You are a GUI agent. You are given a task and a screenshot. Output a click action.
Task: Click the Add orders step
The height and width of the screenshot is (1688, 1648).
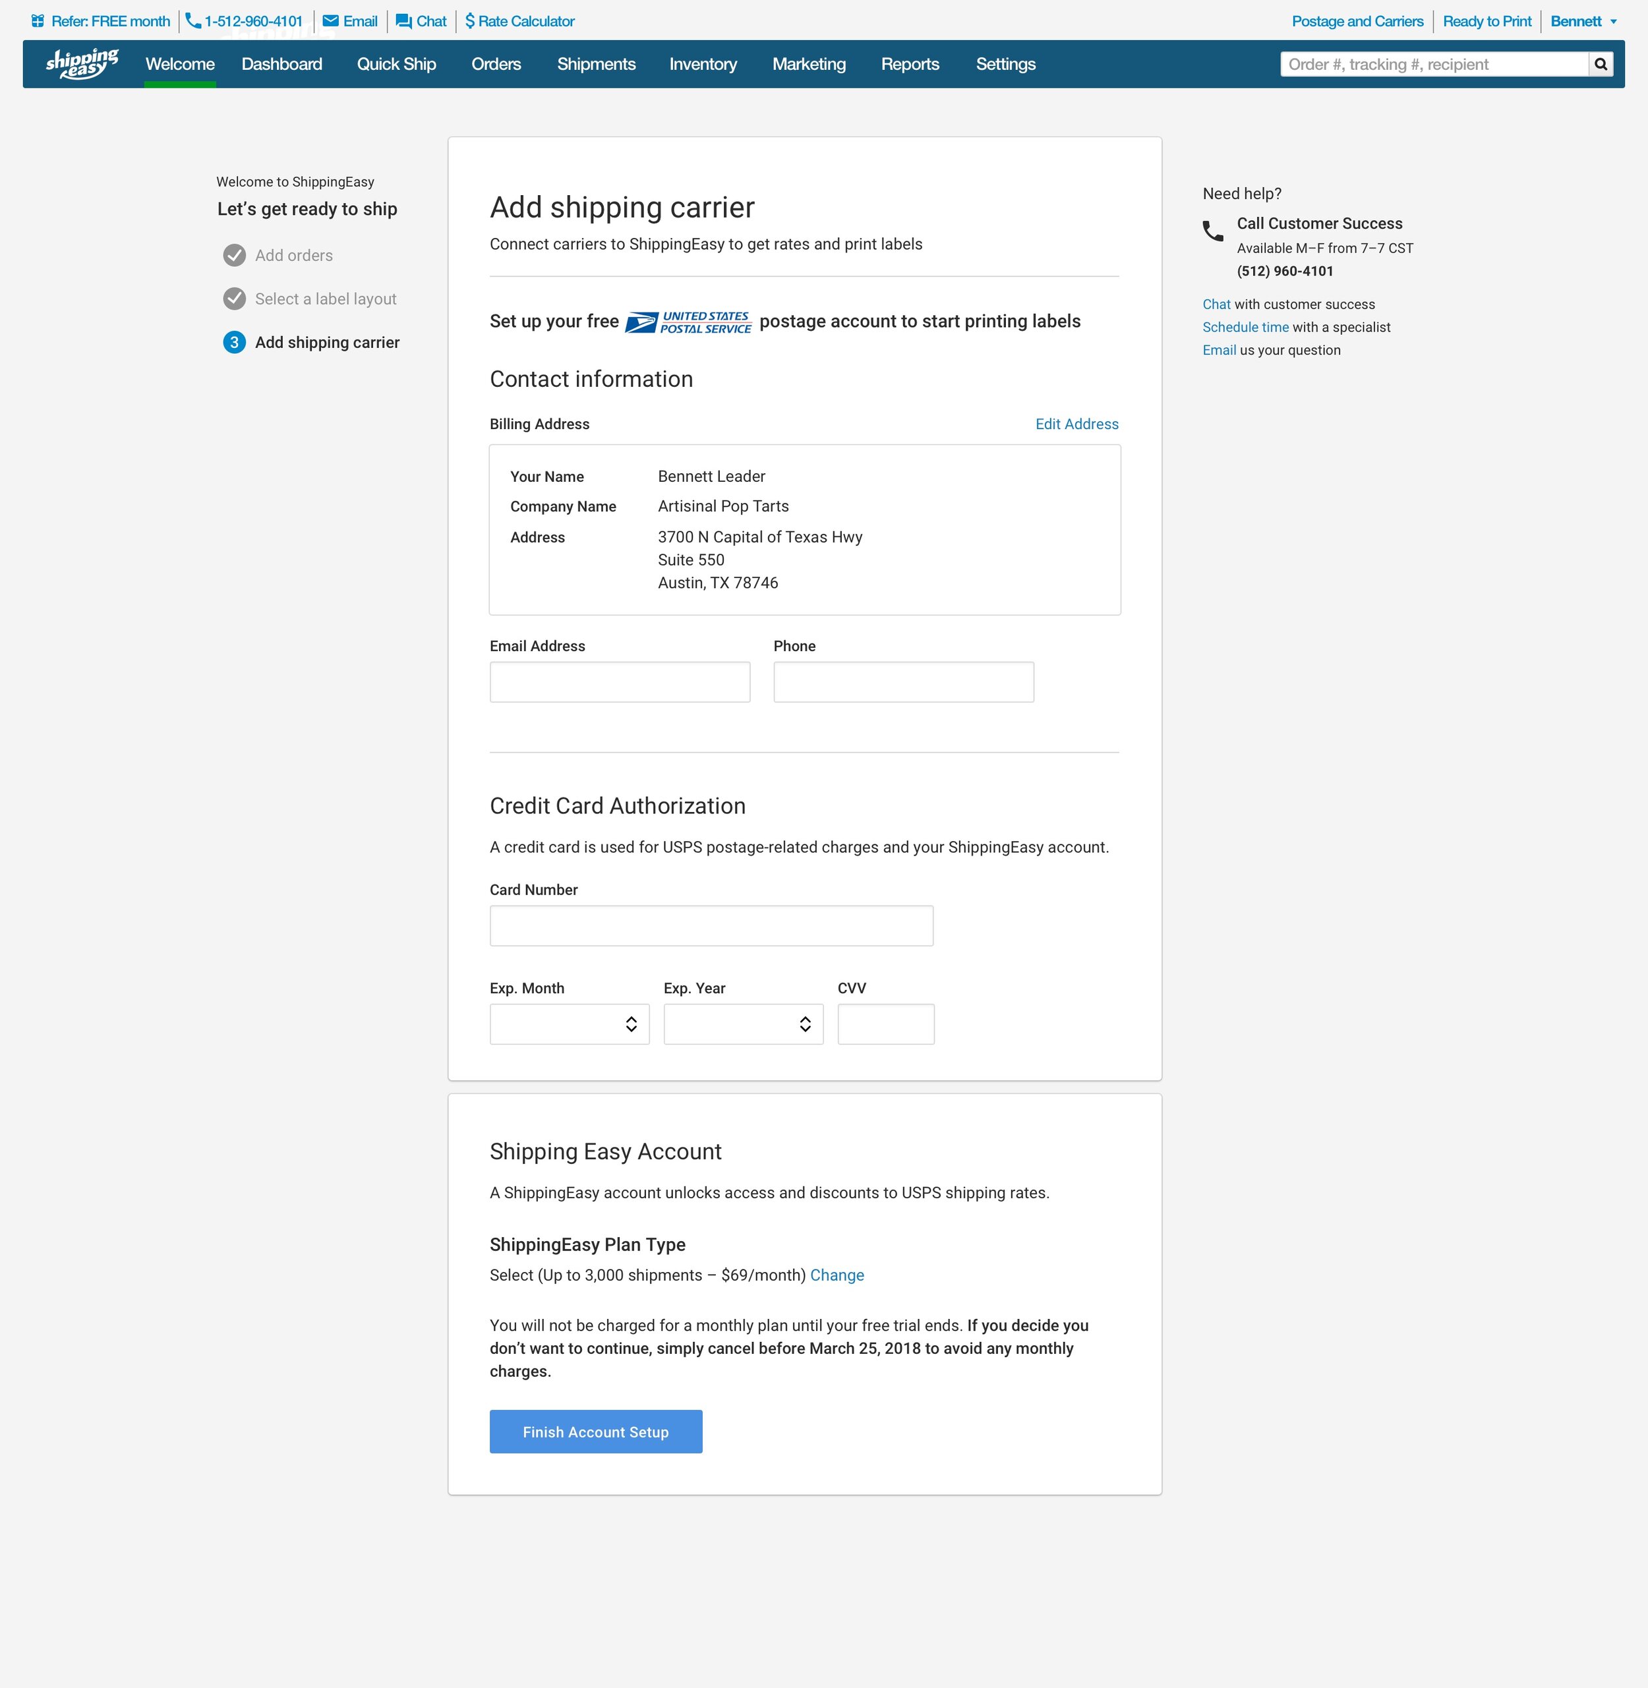[x=293, y=255]
